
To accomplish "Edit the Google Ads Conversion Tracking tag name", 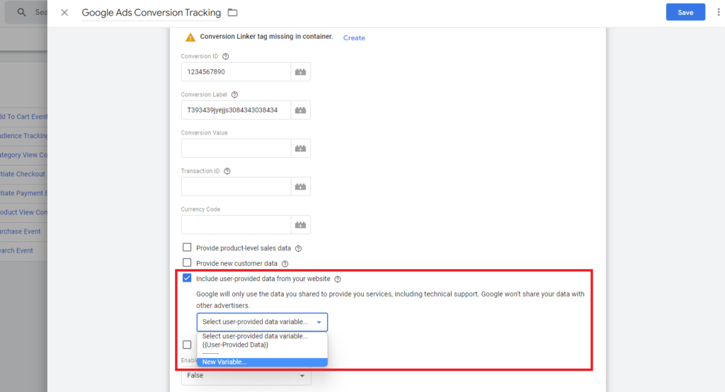I will (x=151, y=13).
